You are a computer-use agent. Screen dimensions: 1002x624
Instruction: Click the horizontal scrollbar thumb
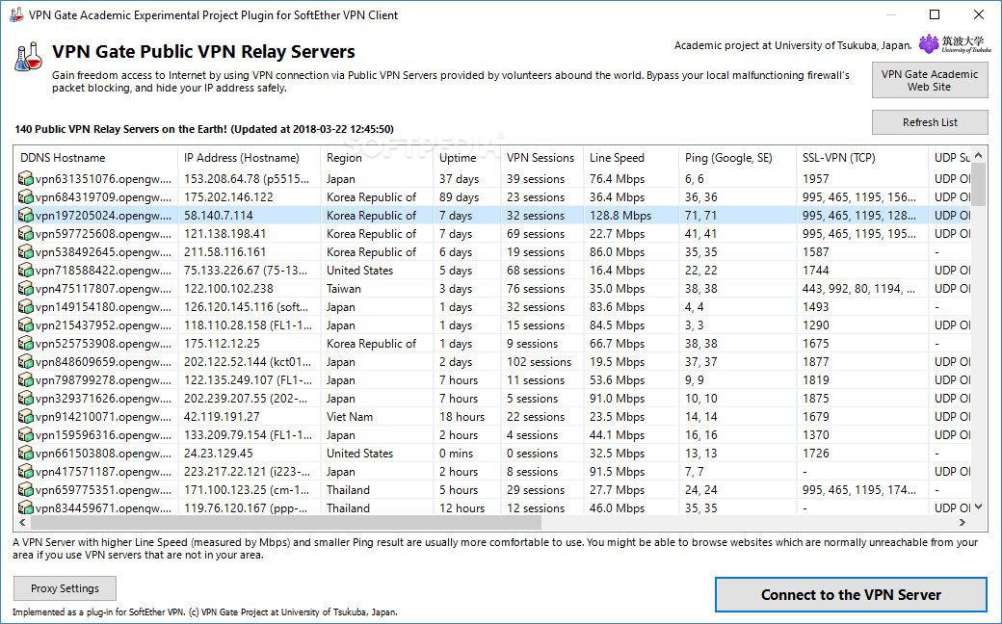click(285, 523)
